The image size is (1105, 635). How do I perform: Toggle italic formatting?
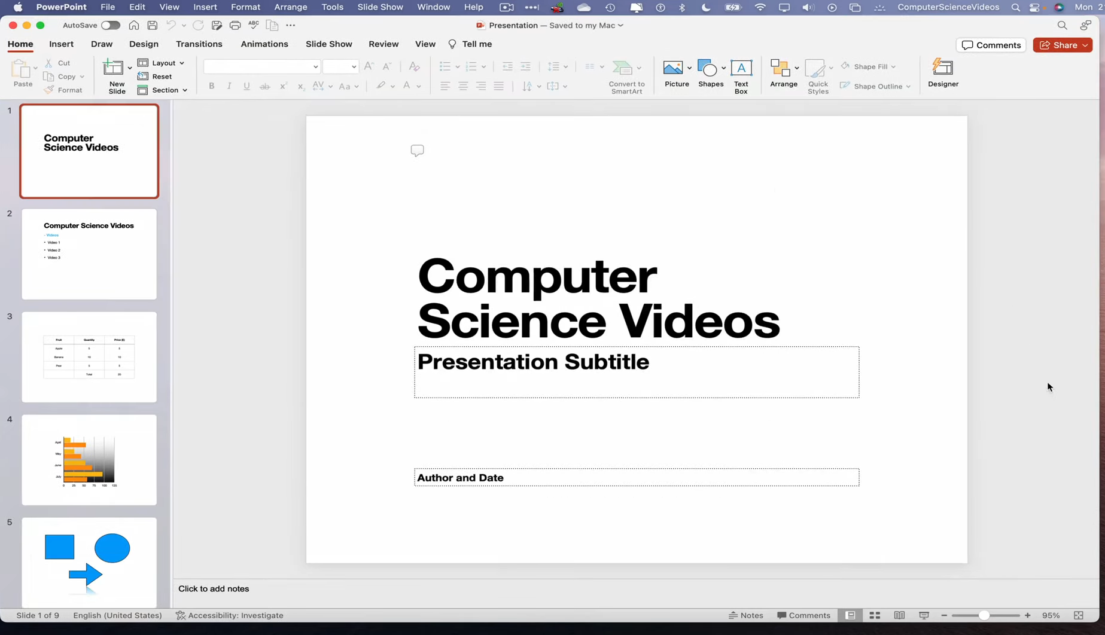coord(229,86)
